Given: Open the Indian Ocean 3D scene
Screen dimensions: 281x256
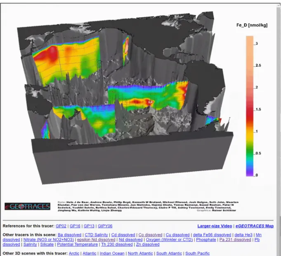Looking at the screenshot, I should (x=112, y=254).
